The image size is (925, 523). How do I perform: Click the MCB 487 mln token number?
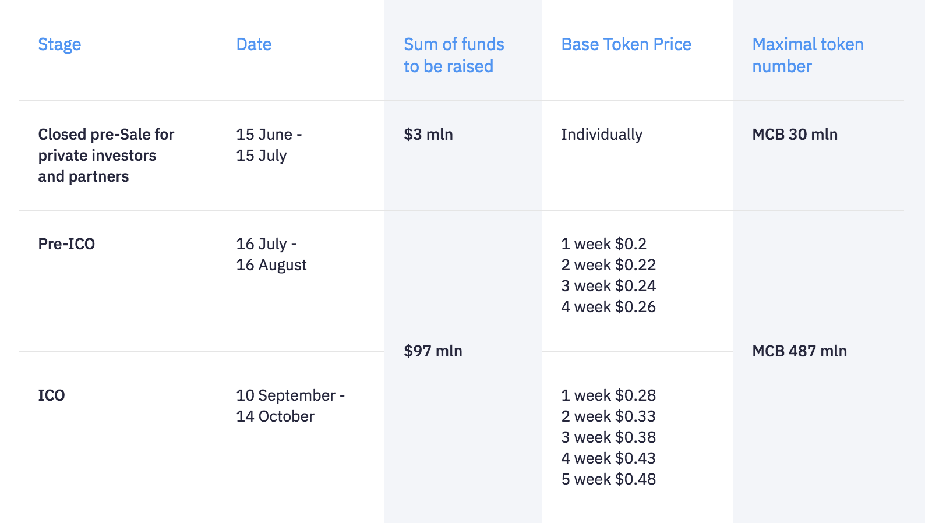(x=799, y=351)
